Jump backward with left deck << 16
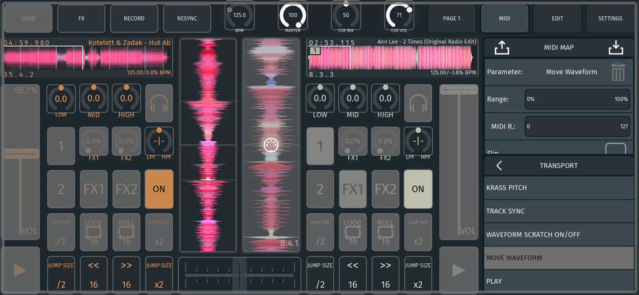 [x=94, y=274]
